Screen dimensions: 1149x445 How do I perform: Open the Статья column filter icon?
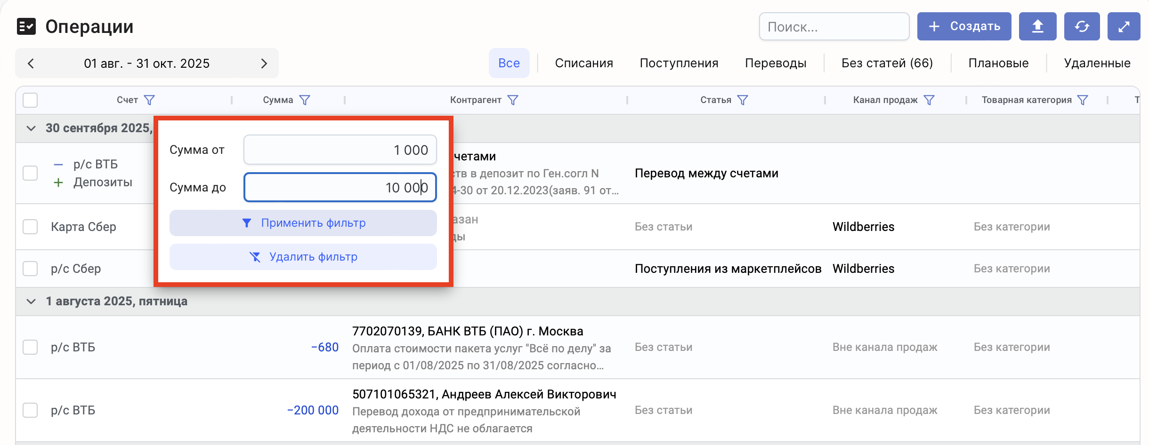tap(743, 100)
